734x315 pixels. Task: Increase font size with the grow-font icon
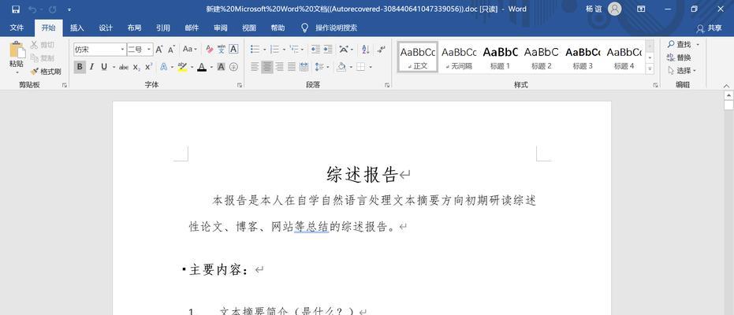159,49
